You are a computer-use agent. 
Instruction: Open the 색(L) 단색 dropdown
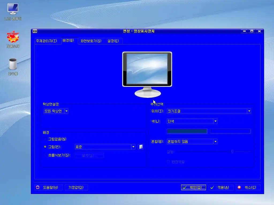(192, 121)
